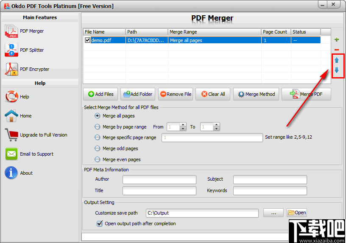346x243 pixels.
Task: Increase the From page value
Action: click(x=183, y=125)
